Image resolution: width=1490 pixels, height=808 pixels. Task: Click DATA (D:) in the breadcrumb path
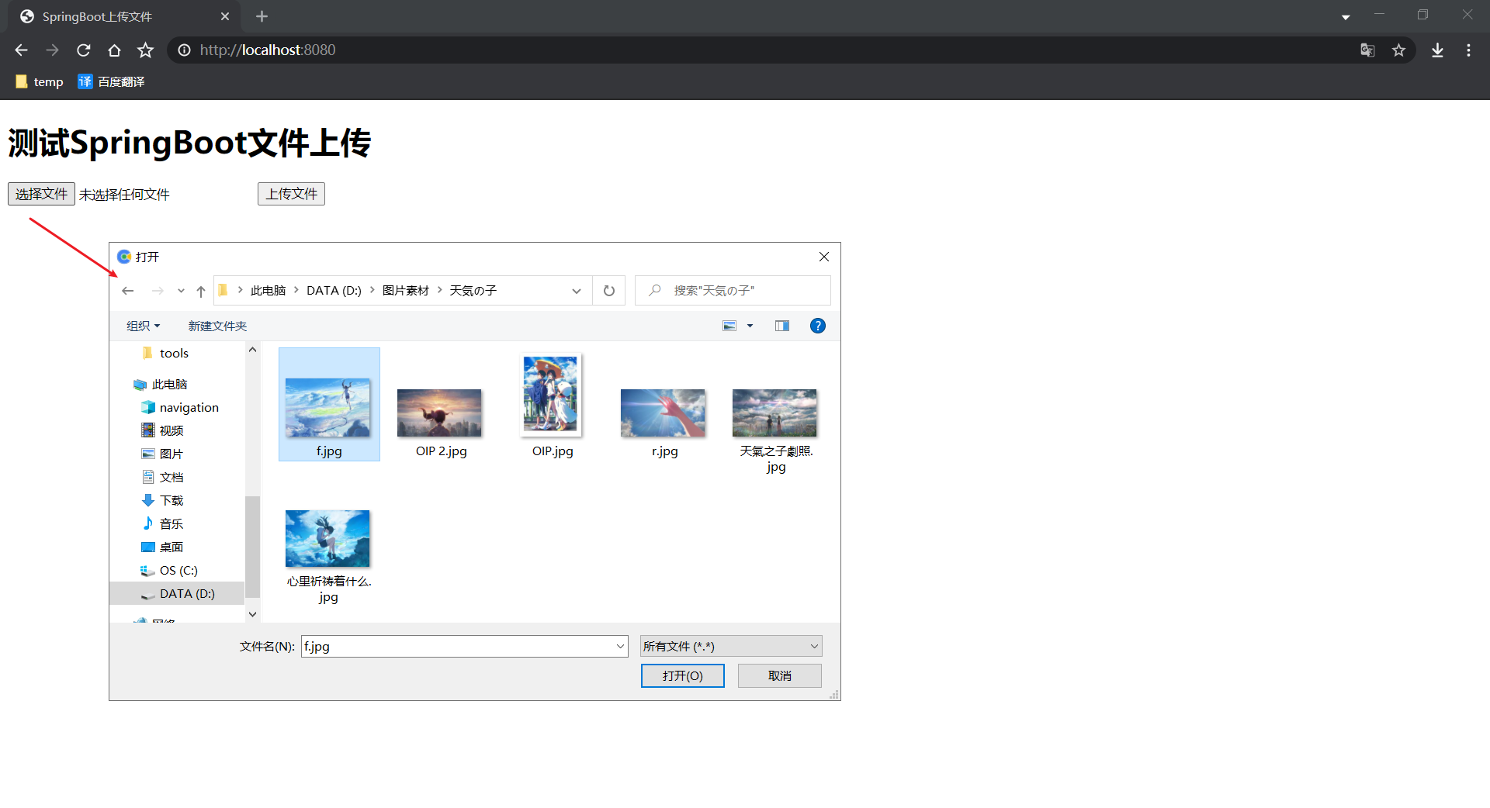pos(334,291)
